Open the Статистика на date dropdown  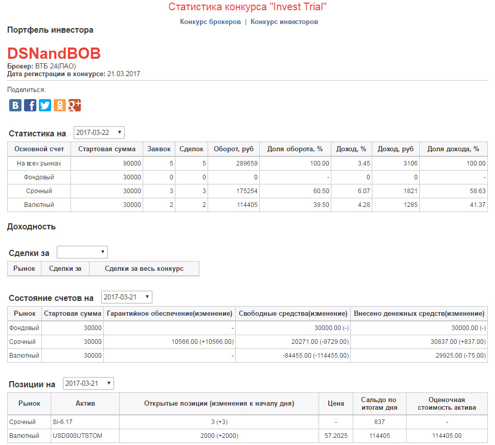click(x=99, y=133)
